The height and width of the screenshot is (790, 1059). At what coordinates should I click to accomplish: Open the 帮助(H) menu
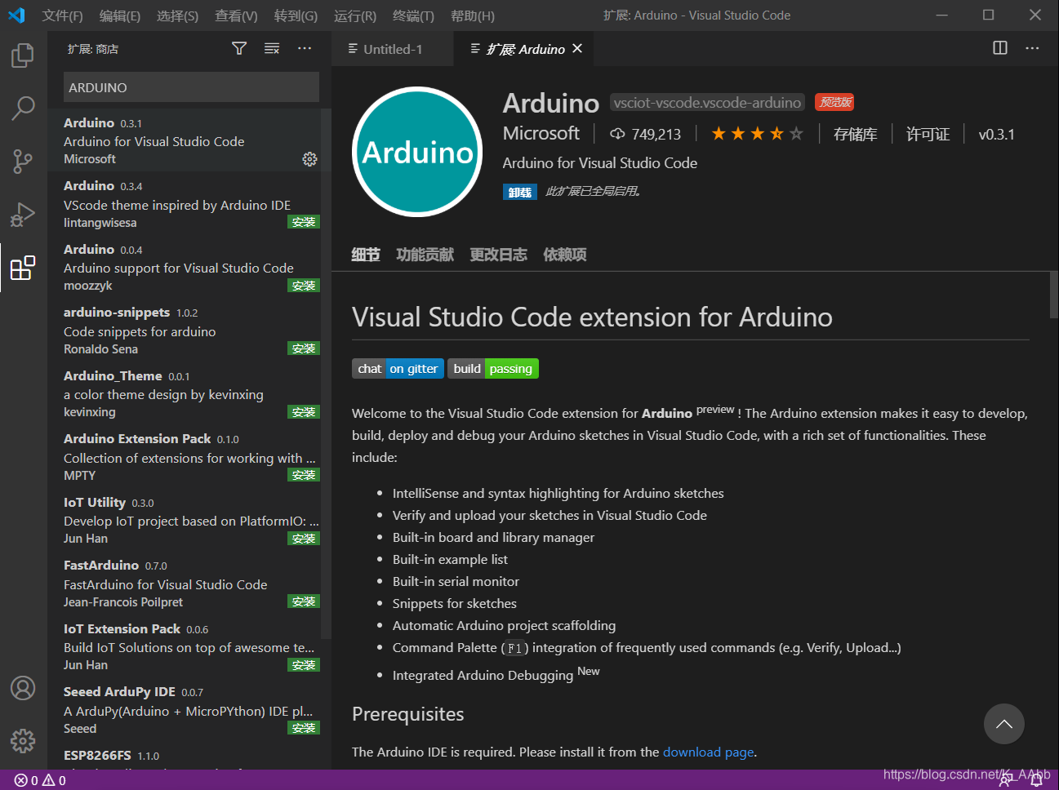(473, 16)
